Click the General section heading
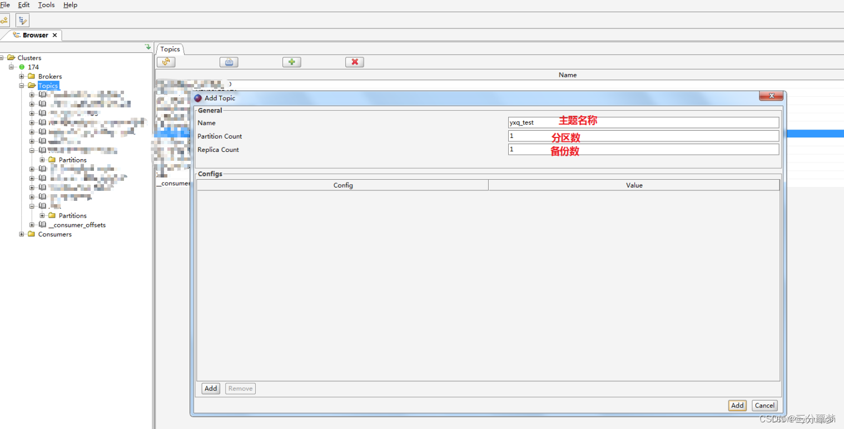 coord(210,111)
